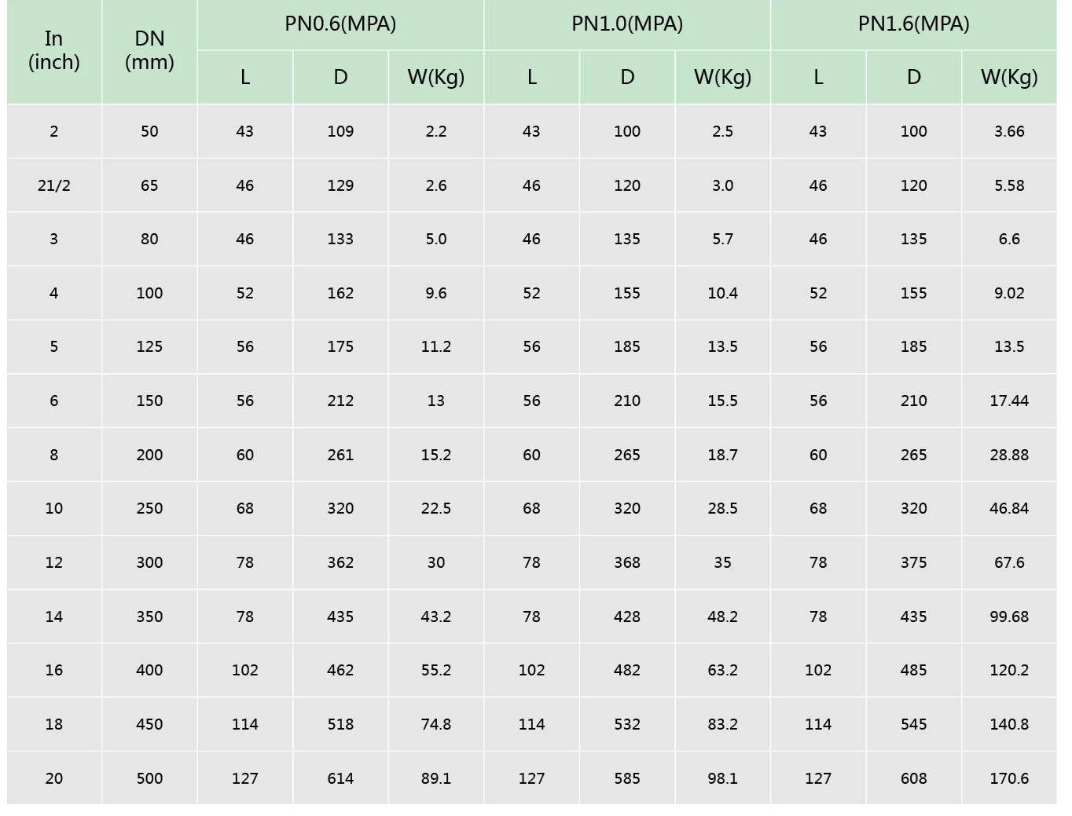The height and width of the screenshot is (816, 1072).
Task: Select the PN1.0(MPA) group header
Action: 627,24
